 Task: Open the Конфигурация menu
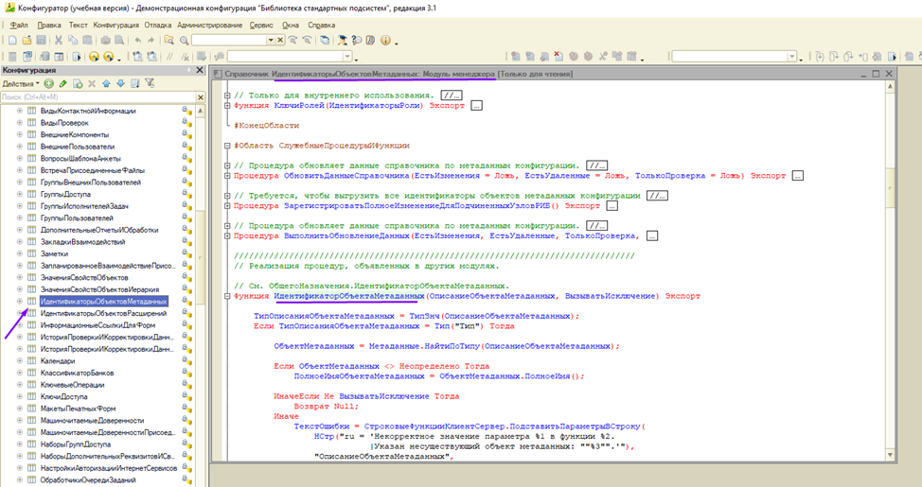[115, 26]
